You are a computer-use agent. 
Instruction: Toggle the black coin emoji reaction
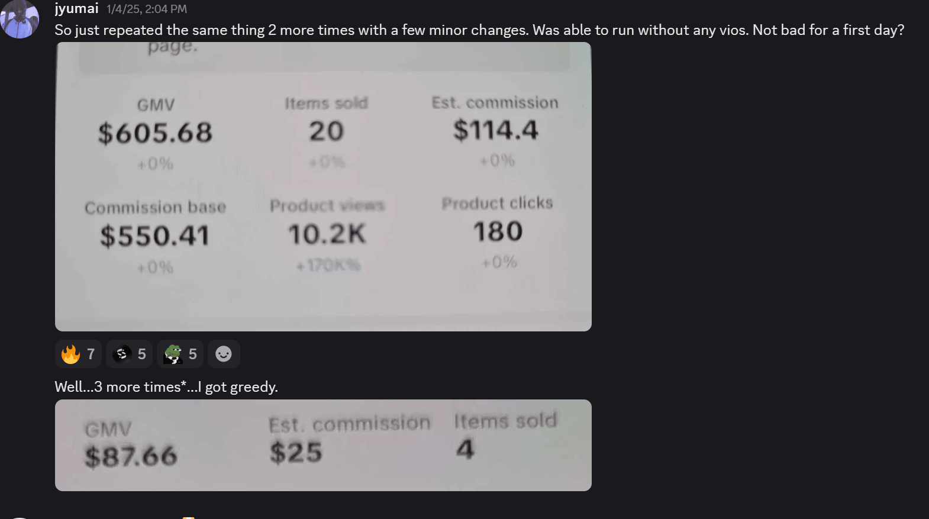coord(130,354)
